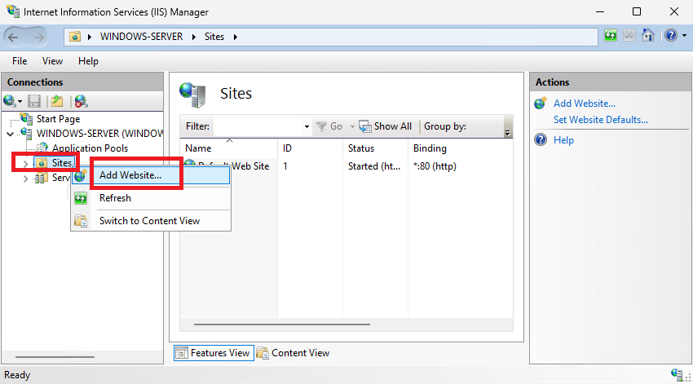This screenshot has width=693, height=384.
Task: Open the arrow after Sites breadcrumb
Action: (236, 38)
